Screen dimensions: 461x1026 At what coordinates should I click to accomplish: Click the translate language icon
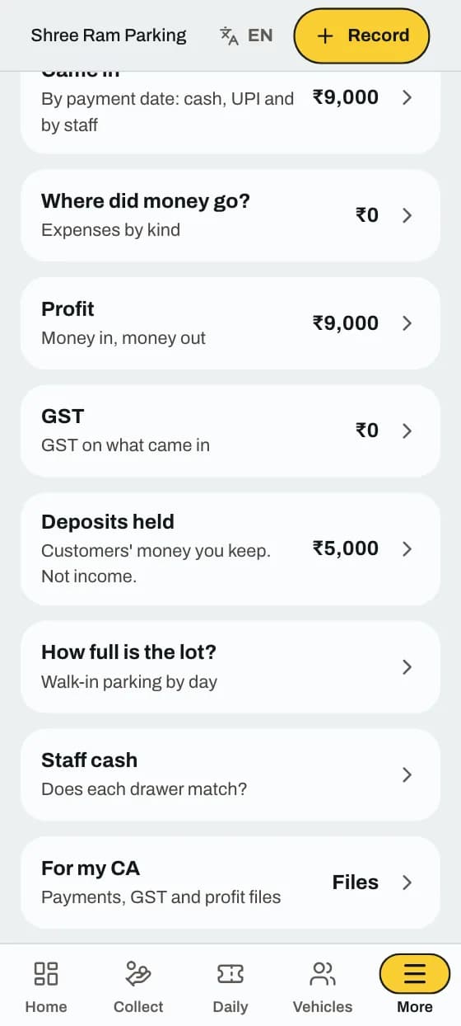click(229, 35)
